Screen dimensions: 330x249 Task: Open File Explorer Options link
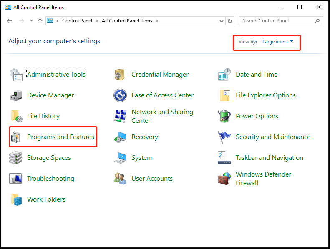pos(266,95)
